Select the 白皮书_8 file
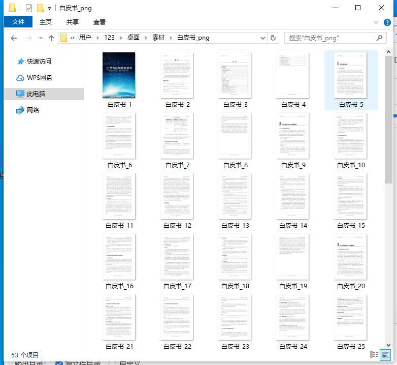This screenshot has height=365, width=397. click(235, 141)
